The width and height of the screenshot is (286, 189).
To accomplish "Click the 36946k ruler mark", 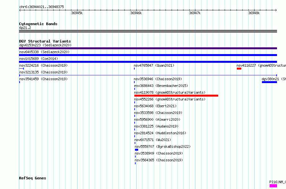I will (136, 13).
